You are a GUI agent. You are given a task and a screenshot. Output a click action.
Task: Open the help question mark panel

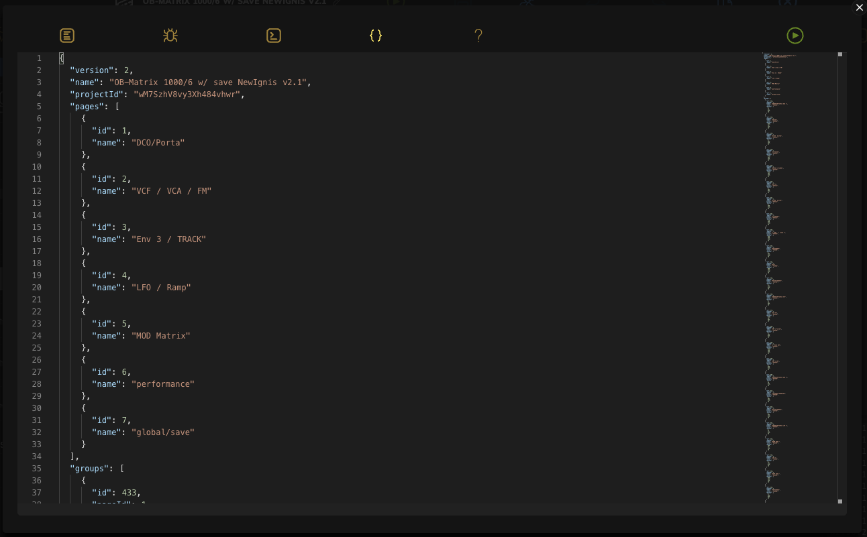pyautogui.click(x=478, y=36)
